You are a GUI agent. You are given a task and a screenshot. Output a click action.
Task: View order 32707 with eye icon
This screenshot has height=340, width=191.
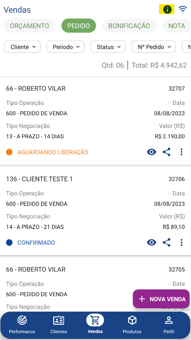[151, 152]
